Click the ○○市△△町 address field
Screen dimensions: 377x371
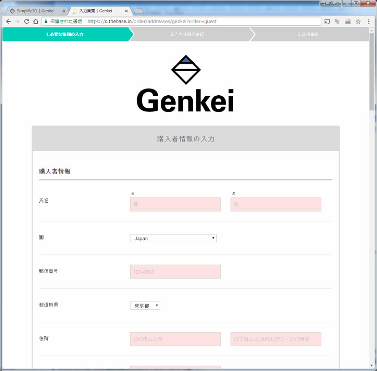pyautogui.click(x=175, y=339)
